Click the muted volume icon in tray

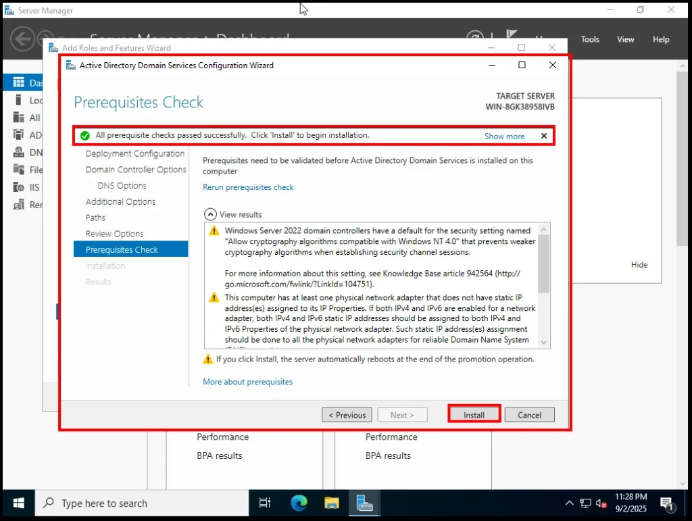point(601,503)
